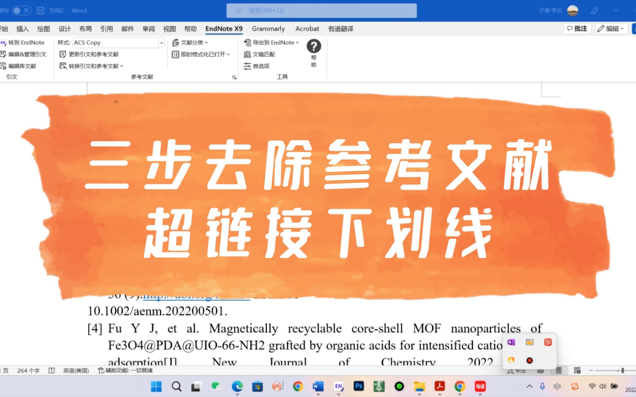This screenshot has width=636, height=397.
Task: Expand 即时格式化已打开 dropdown
Action: (201, 54)
